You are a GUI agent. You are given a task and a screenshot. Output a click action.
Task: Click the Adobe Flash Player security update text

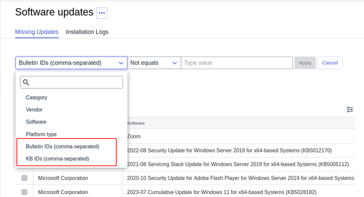pos(241,178)
